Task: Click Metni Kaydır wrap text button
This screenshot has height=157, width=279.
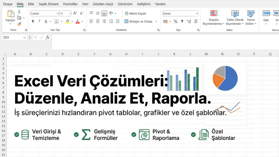Action: click(x=136, y=13)
